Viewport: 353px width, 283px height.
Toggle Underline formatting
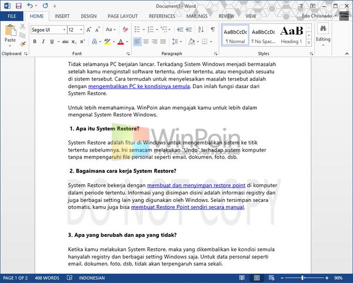point(52,42)
